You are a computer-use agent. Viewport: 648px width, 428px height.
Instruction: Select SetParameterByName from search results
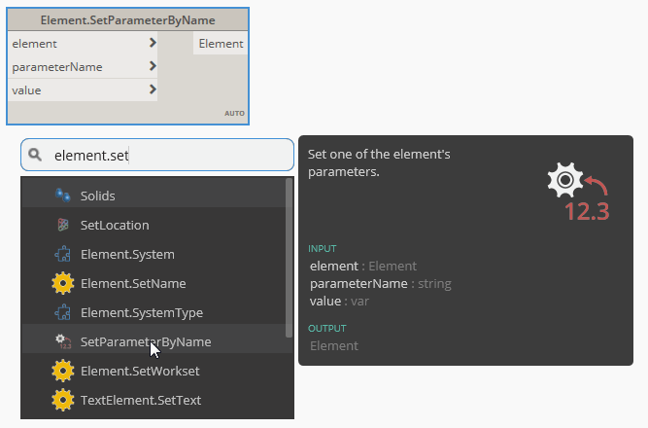click(146, 341)
